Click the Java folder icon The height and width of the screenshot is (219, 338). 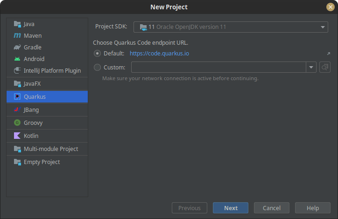point(17,24)
